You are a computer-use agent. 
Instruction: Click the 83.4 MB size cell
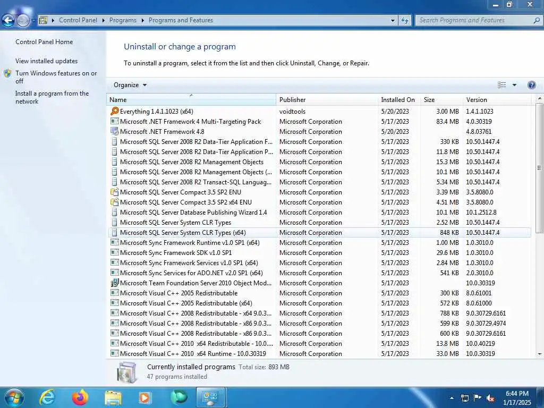click(x=447, y=122)
